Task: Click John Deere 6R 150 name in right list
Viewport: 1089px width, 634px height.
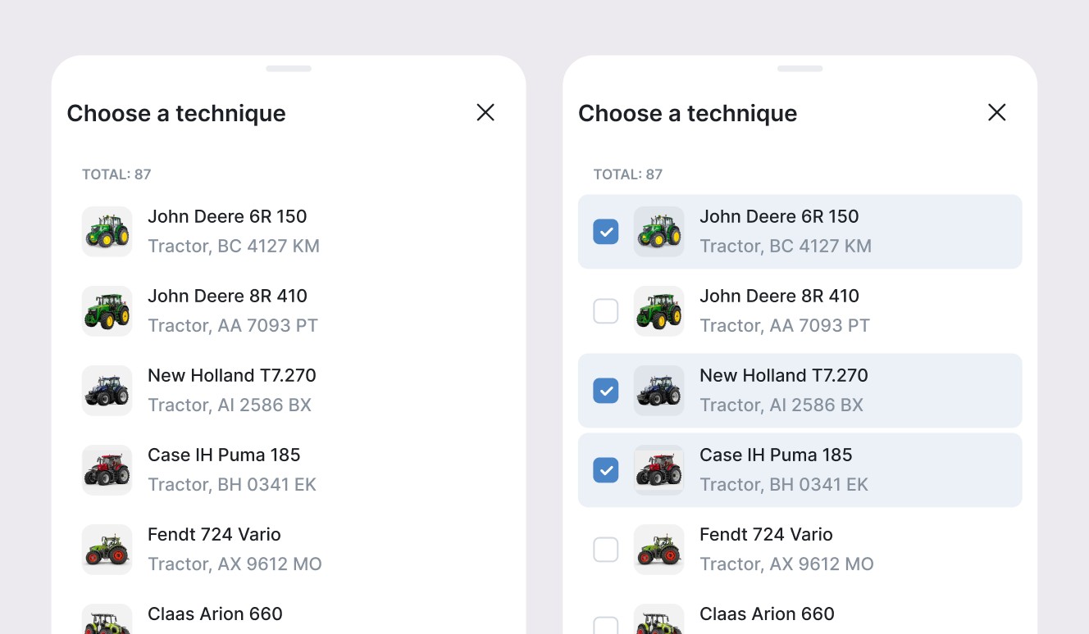Action: 779,217
